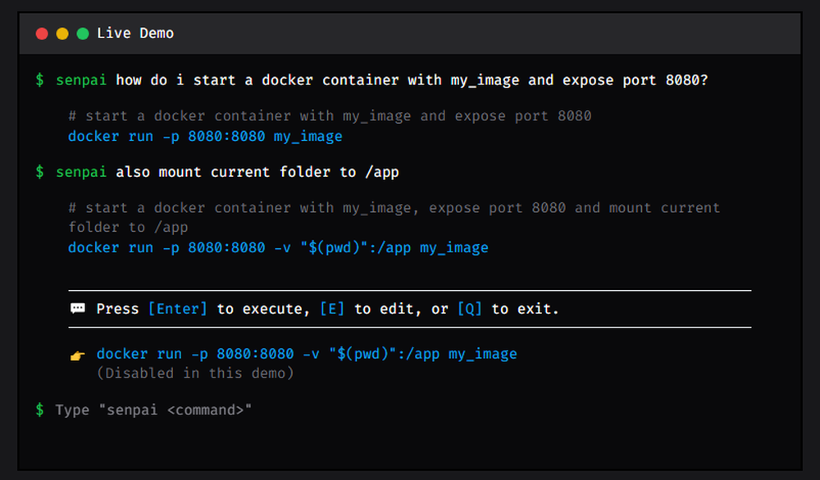
Task: Click the second green dollar prompt symbol
Action: 39,172
